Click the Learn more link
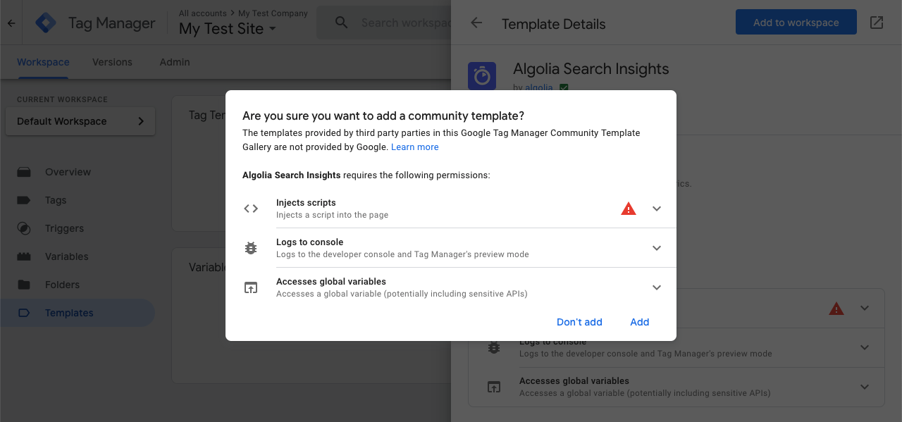The height and width of the screenshot is (422, 902). [414, 147]
